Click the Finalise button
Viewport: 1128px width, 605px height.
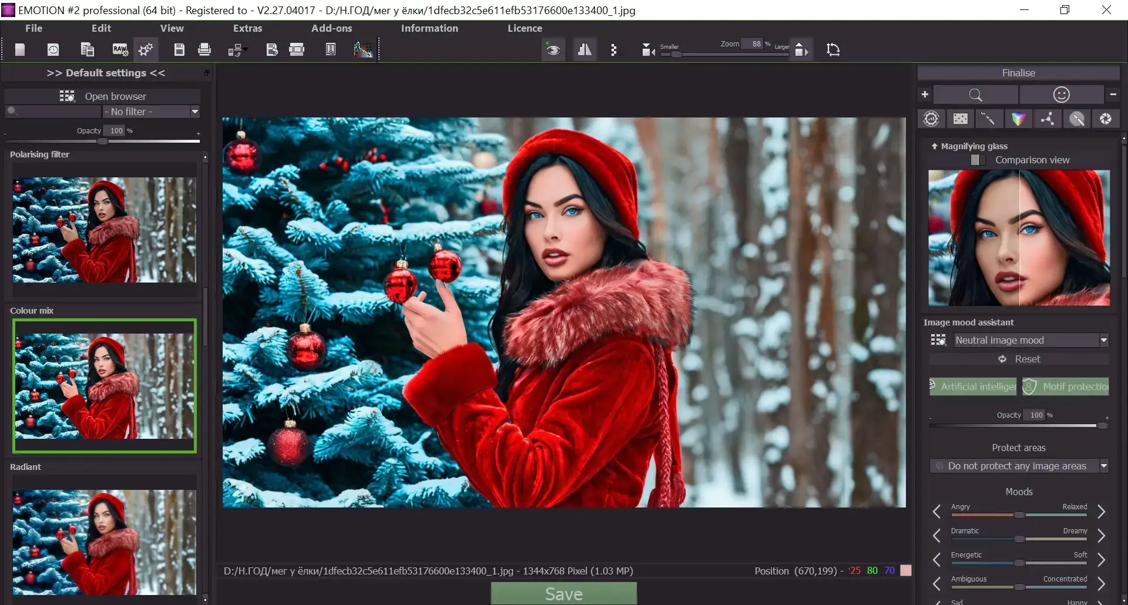tap(1019, 73)
